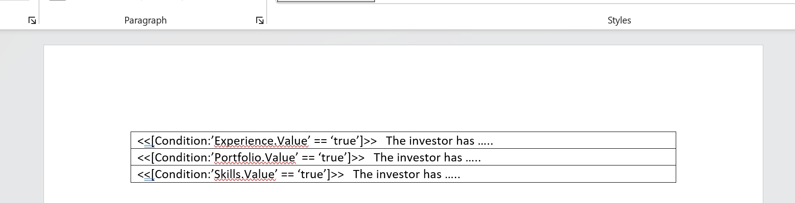The width and height of the screenshot is (795, 203).
Task: Place cursor in the word Skills.Value
Action: point(244,175)
